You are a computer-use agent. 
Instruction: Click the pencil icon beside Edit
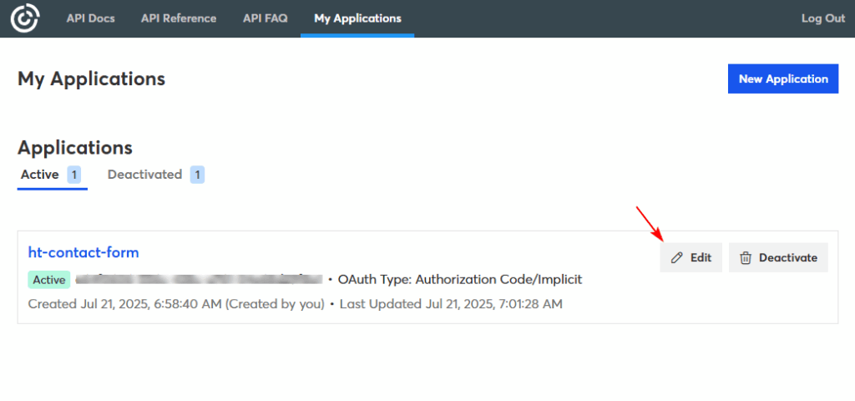click(677, 258)
